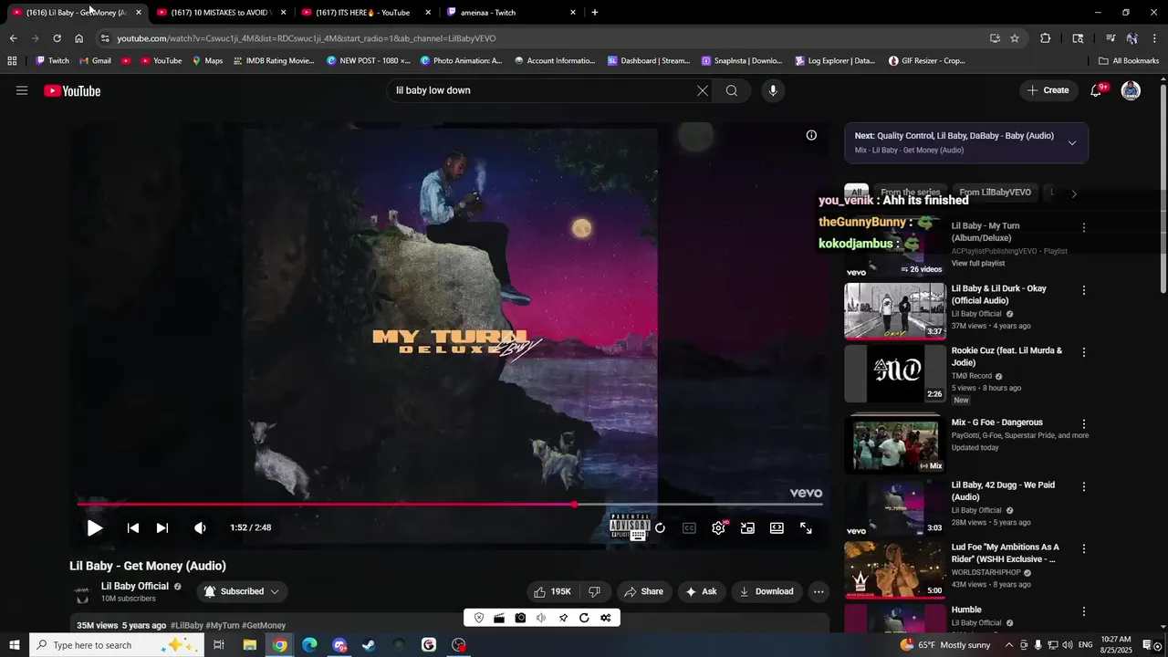Expand the Next playlist panel chevron
Image resolution: width=1168 pixels, height=657 pixels.
click(1071, 142)
